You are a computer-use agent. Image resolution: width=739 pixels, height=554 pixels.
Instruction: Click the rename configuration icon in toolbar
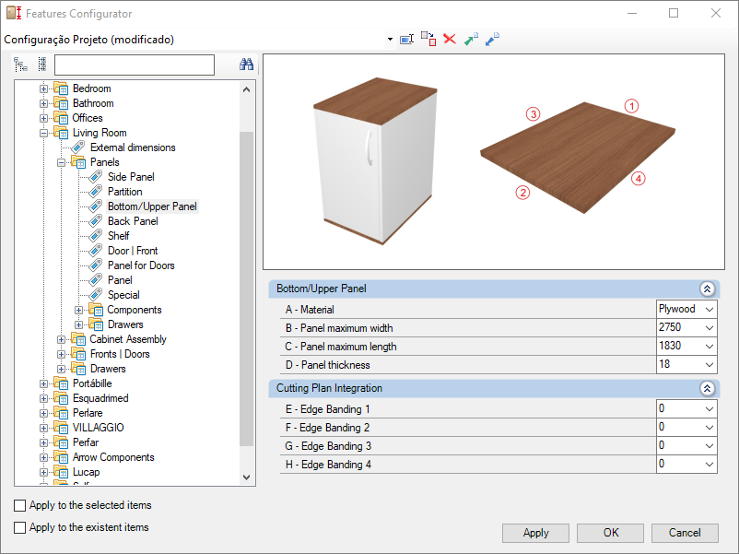(406, 39)
